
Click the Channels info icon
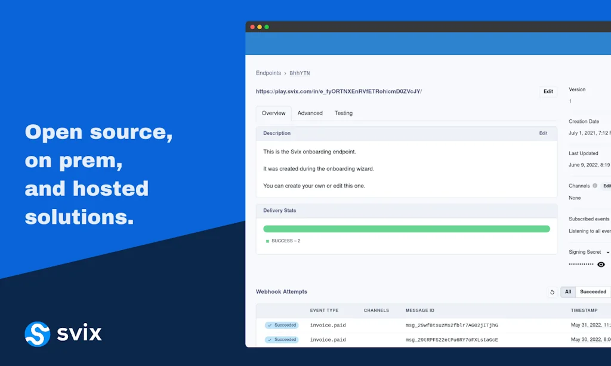595,186
